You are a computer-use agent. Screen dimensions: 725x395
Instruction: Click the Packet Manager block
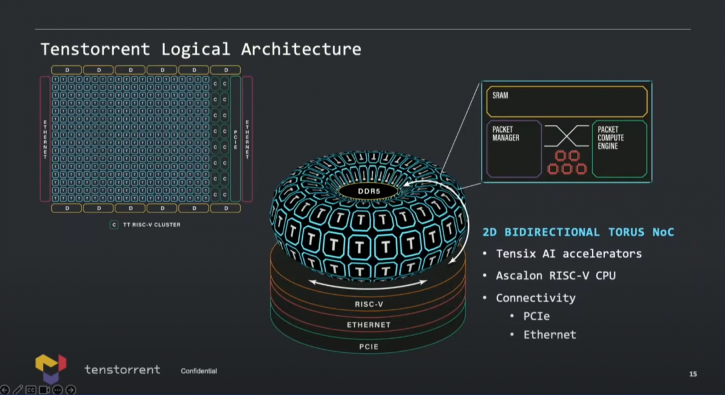pos(514,149)
